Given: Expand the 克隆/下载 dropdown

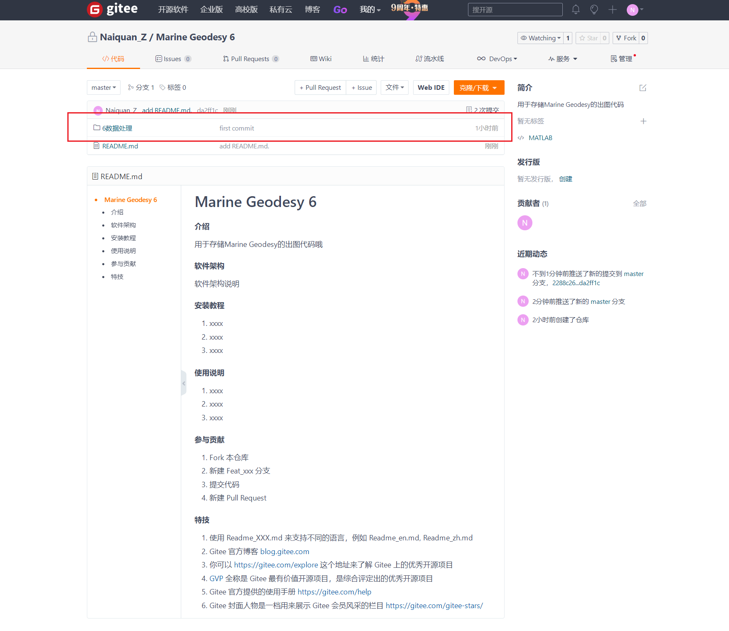Looking at the screenshot, I should (x=479, y=87).
